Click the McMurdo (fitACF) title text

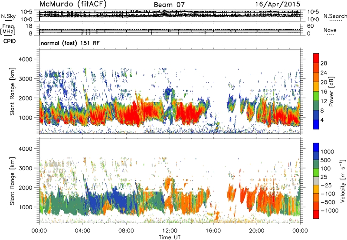pos(73,4)
